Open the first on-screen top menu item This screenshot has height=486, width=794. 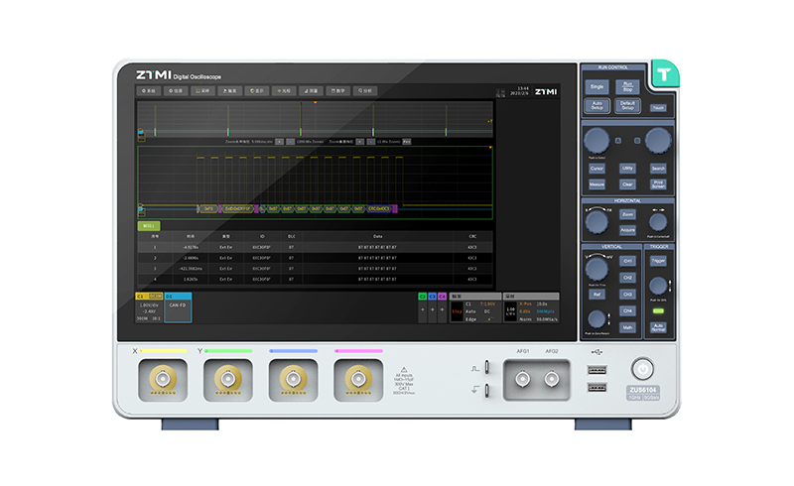pos(149,91)
